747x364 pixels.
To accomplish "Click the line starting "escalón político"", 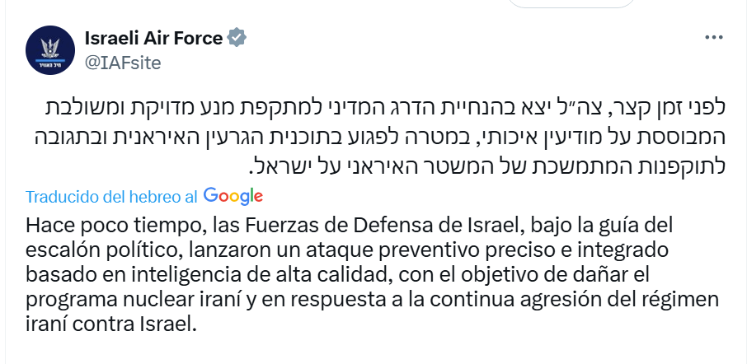I will pos(352,250).
